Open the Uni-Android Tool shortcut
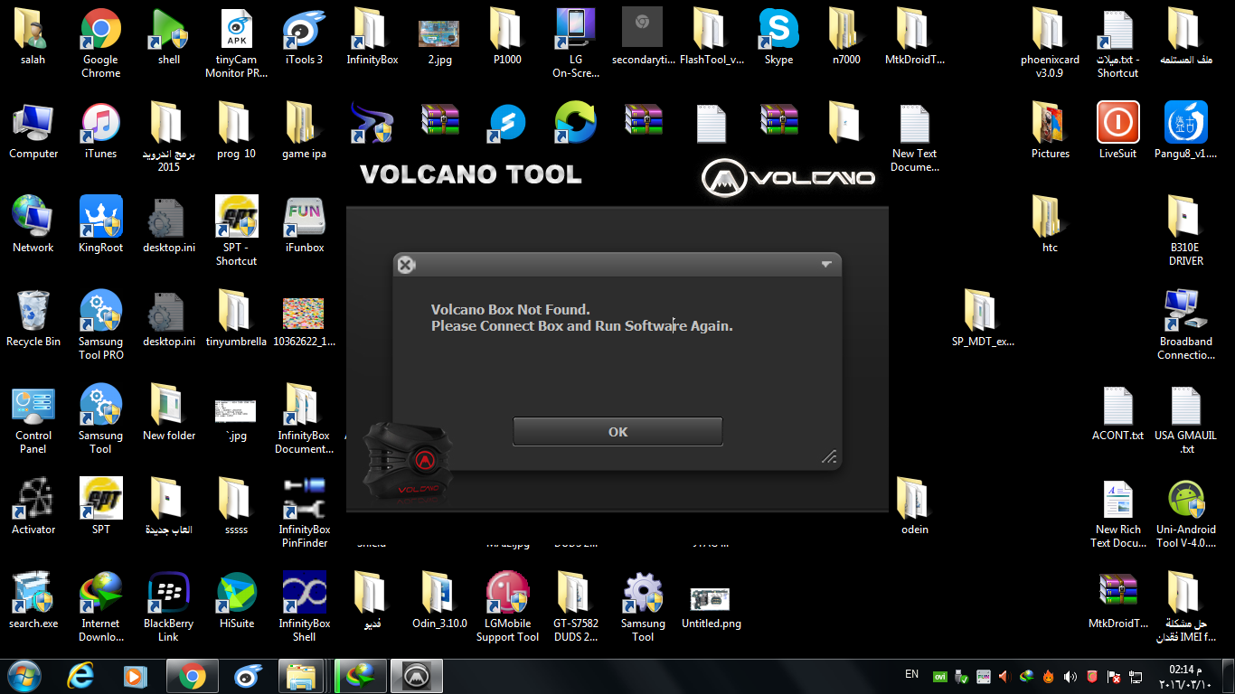 (x=1185, y=512)
